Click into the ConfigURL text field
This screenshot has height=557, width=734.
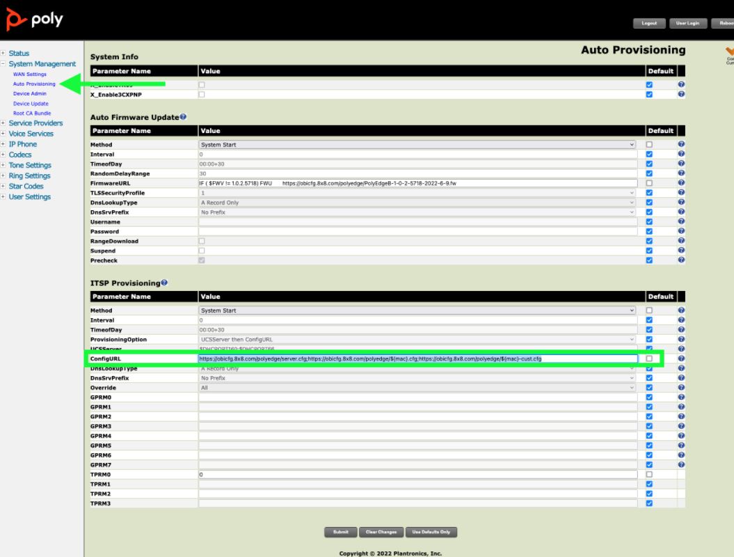point(417,359)
